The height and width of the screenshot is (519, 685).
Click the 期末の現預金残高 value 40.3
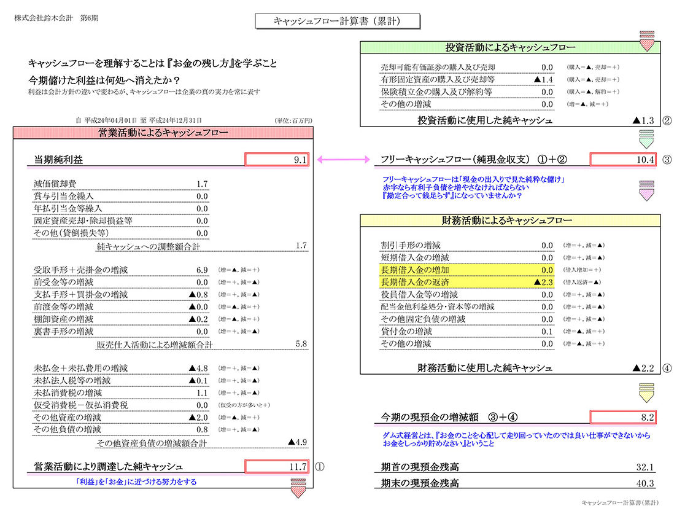click(646, 483)
